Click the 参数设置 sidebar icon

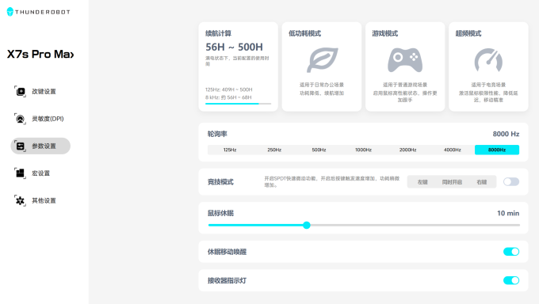click(x=21, y=146)
